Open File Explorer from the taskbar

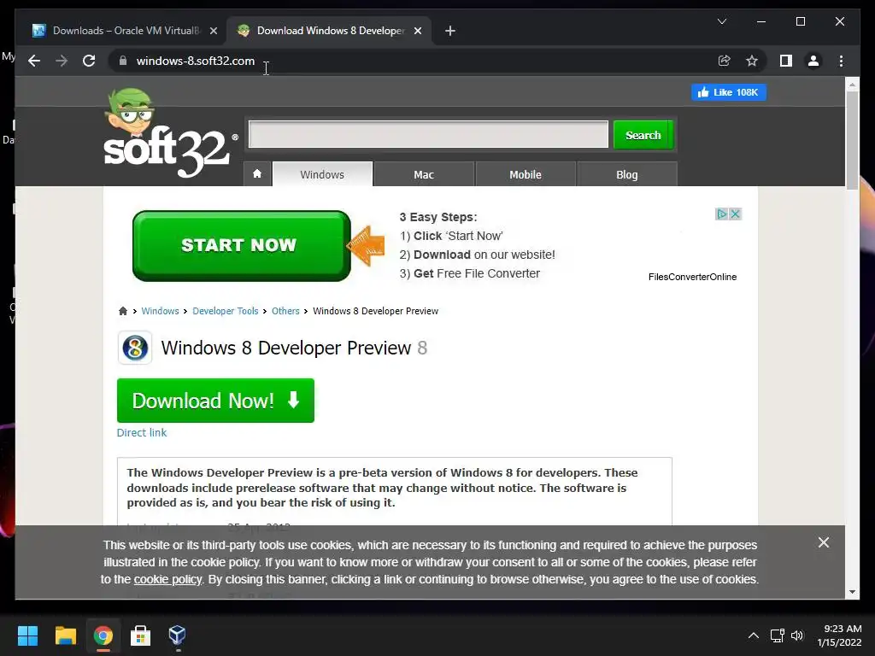tap(65, 635)
